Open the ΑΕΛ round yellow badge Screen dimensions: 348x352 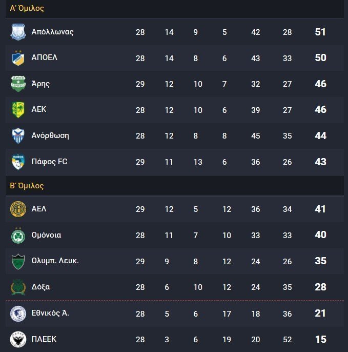click(18, 209)
